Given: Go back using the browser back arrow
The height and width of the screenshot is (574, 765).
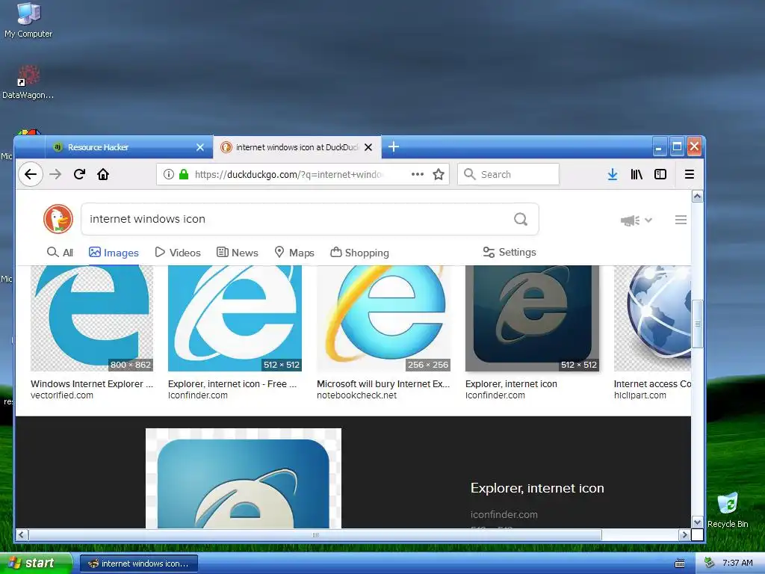Looking at the screenshot, I should (x=30, y=174).
